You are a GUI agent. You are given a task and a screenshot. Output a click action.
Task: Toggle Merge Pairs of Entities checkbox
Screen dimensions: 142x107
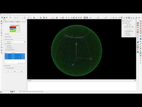pyautogui.click(x=4, y=40)
